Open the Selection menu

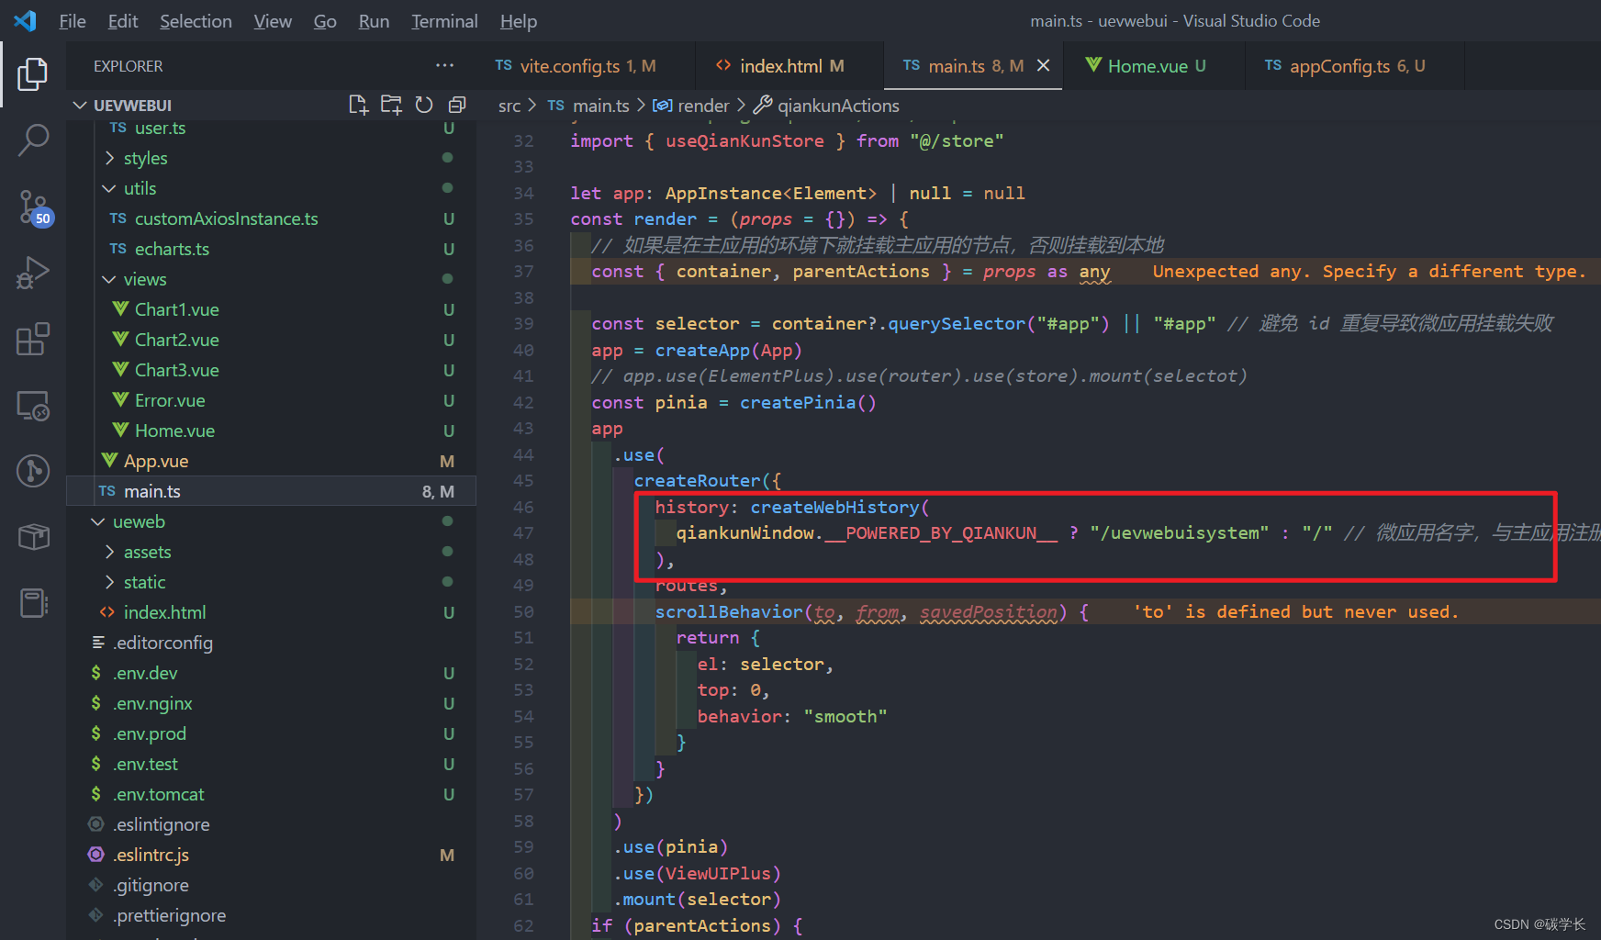[x=196, y=21]
